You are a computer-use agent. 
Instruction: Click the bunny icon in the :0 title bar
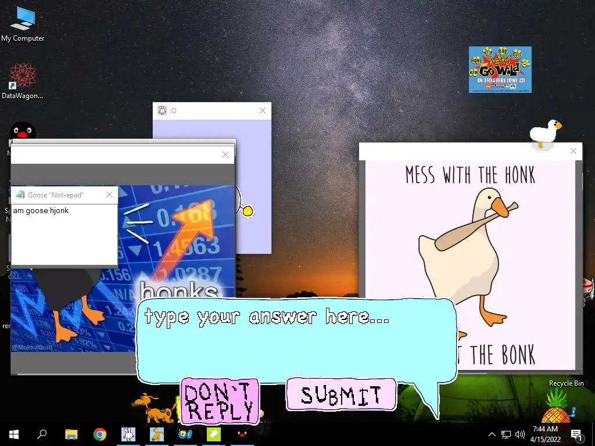pyautogui.click(x=162, y=110)
